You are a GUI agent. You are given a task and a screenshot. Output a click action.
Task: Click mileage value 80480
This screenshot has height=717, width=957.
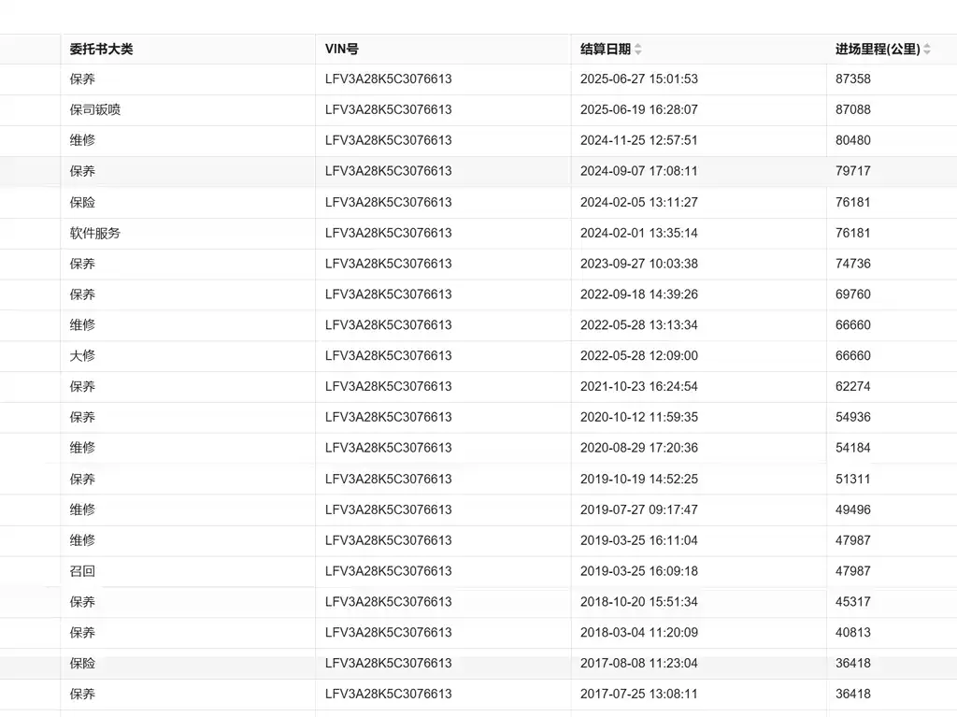(x=852, y=140)
